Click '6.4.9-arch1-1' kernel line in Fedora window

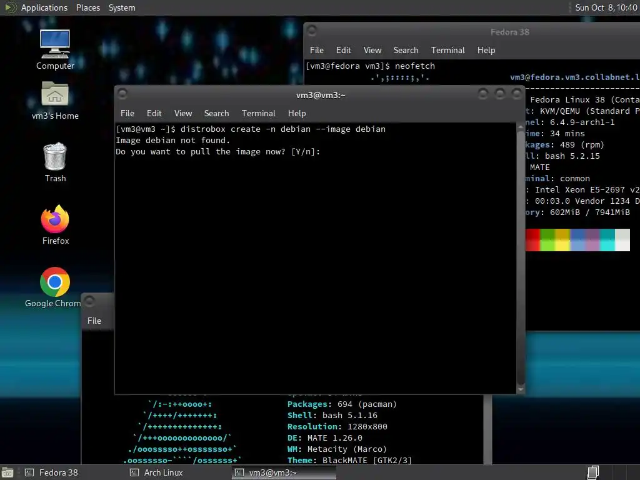click(x=582, y=122)
